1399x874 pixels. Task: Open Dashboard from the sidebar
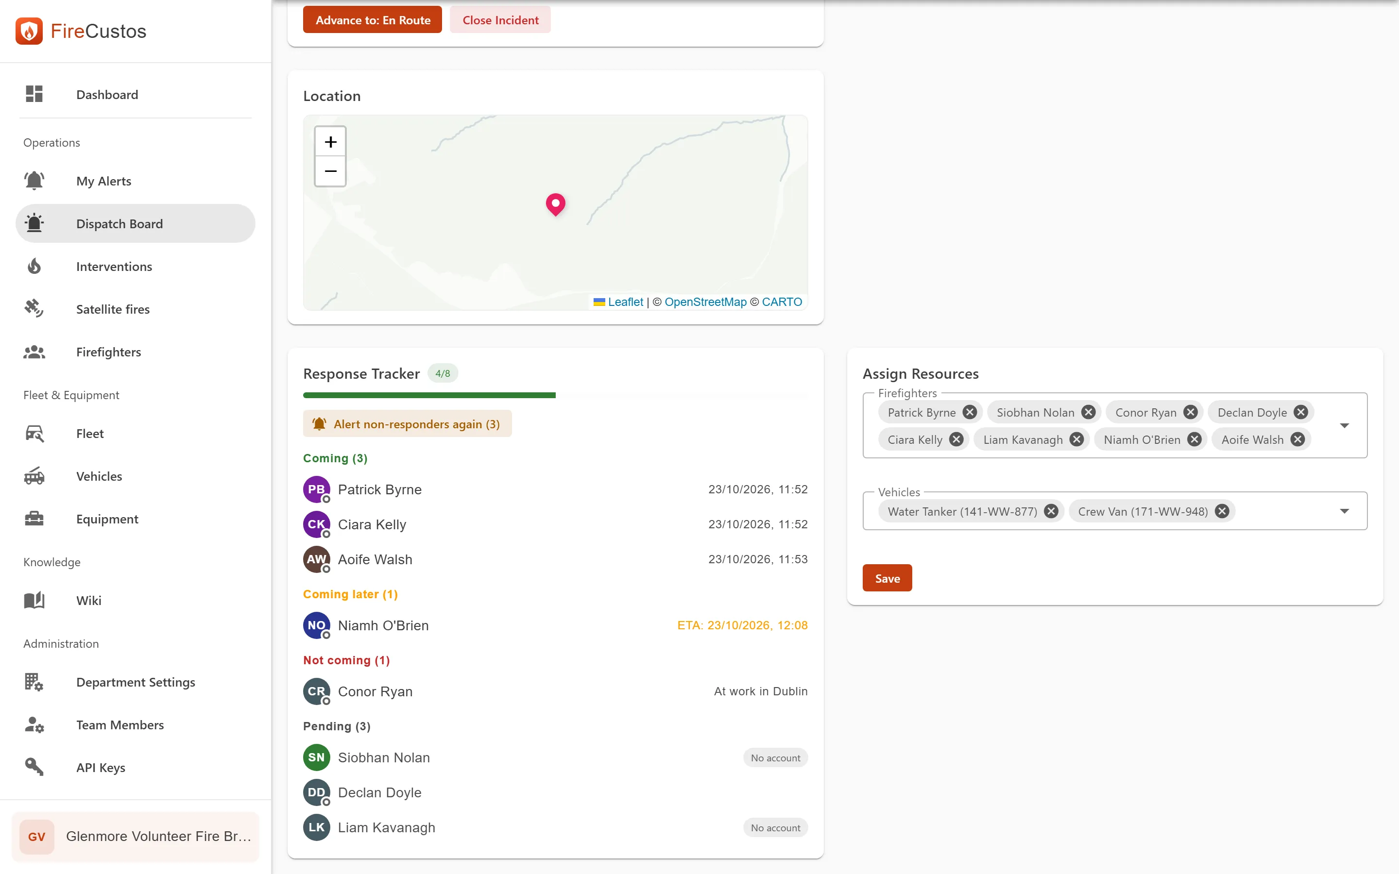pyautogui.click(x=135, y=94)
